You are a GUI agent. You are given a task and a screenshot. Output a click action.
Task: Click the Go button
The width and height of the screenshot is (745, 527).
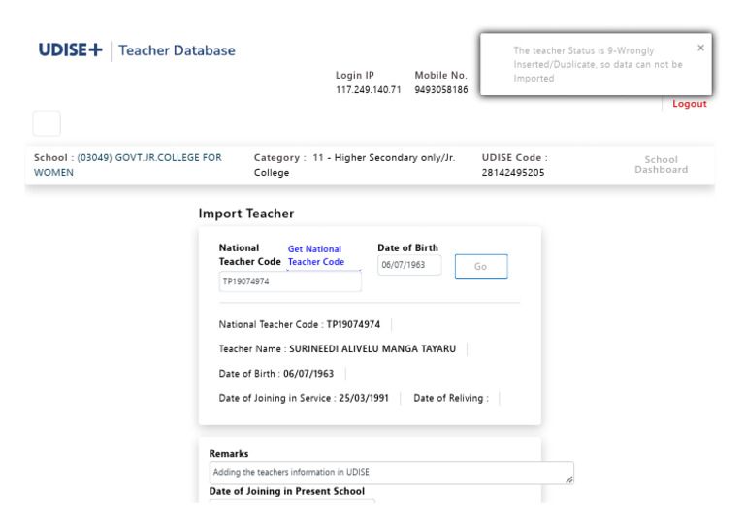pyautogui.click(x=481, y=266)
